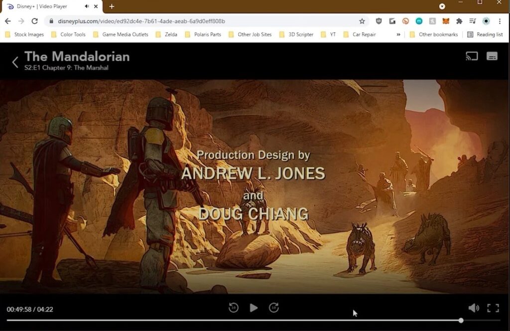
Task: Open the orange circular extension icon
Action: tap(405, 21)
